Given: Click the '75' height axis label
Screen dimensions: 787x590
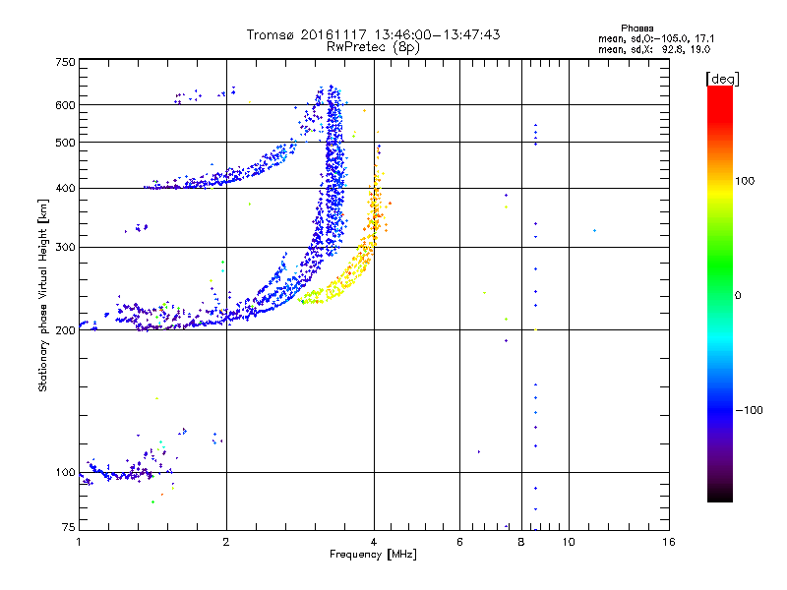Looking at the screenshot, I should coord(69,527).
